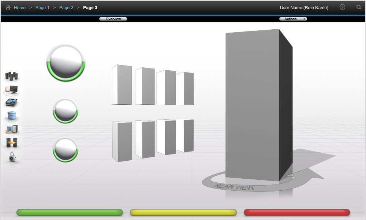This screenshot has height=220, width=366.
Task: Select the Overview tab
Action: pos(113,19)
